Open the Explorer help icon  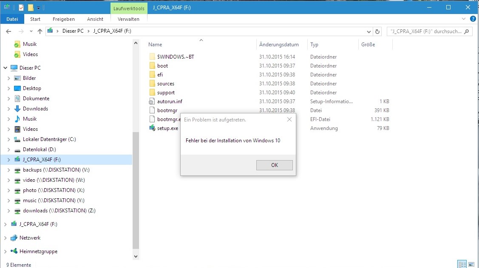(473, 19)
